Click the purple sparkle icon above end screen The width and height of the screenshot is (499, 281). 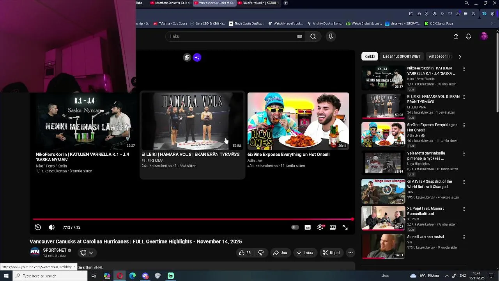pos(197,57)
